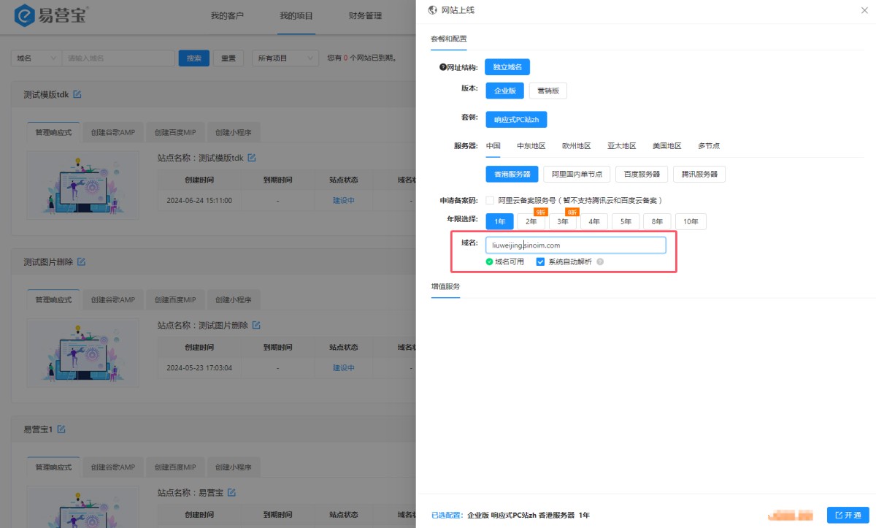Click the help icon beside 系统自动解析

[600, 261]
